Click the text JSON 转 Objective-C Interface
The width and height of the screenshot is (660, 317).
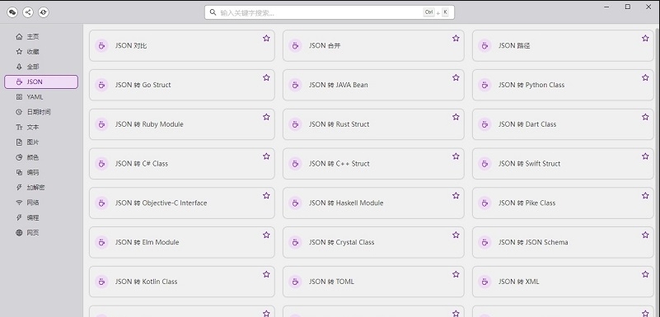pyautogui.click(x=161, y=203)
